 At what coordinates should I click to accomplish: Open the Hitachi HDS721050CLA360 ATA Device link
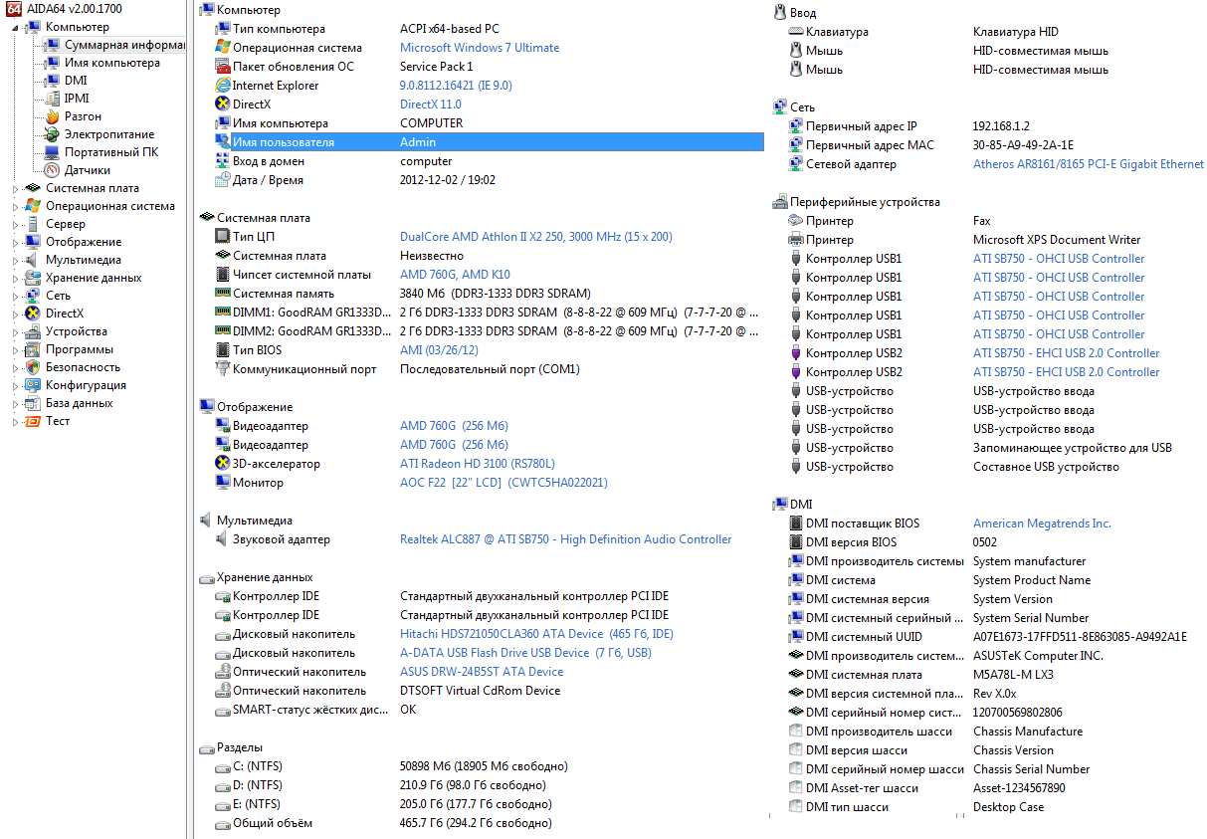536,634
